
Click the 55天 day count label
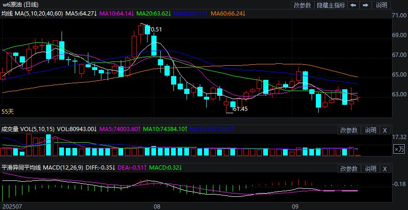pyautogui.click(x=8, y=112)
